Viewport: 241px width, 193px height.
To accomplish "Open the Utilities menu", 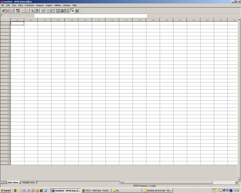I will (58, 5).
